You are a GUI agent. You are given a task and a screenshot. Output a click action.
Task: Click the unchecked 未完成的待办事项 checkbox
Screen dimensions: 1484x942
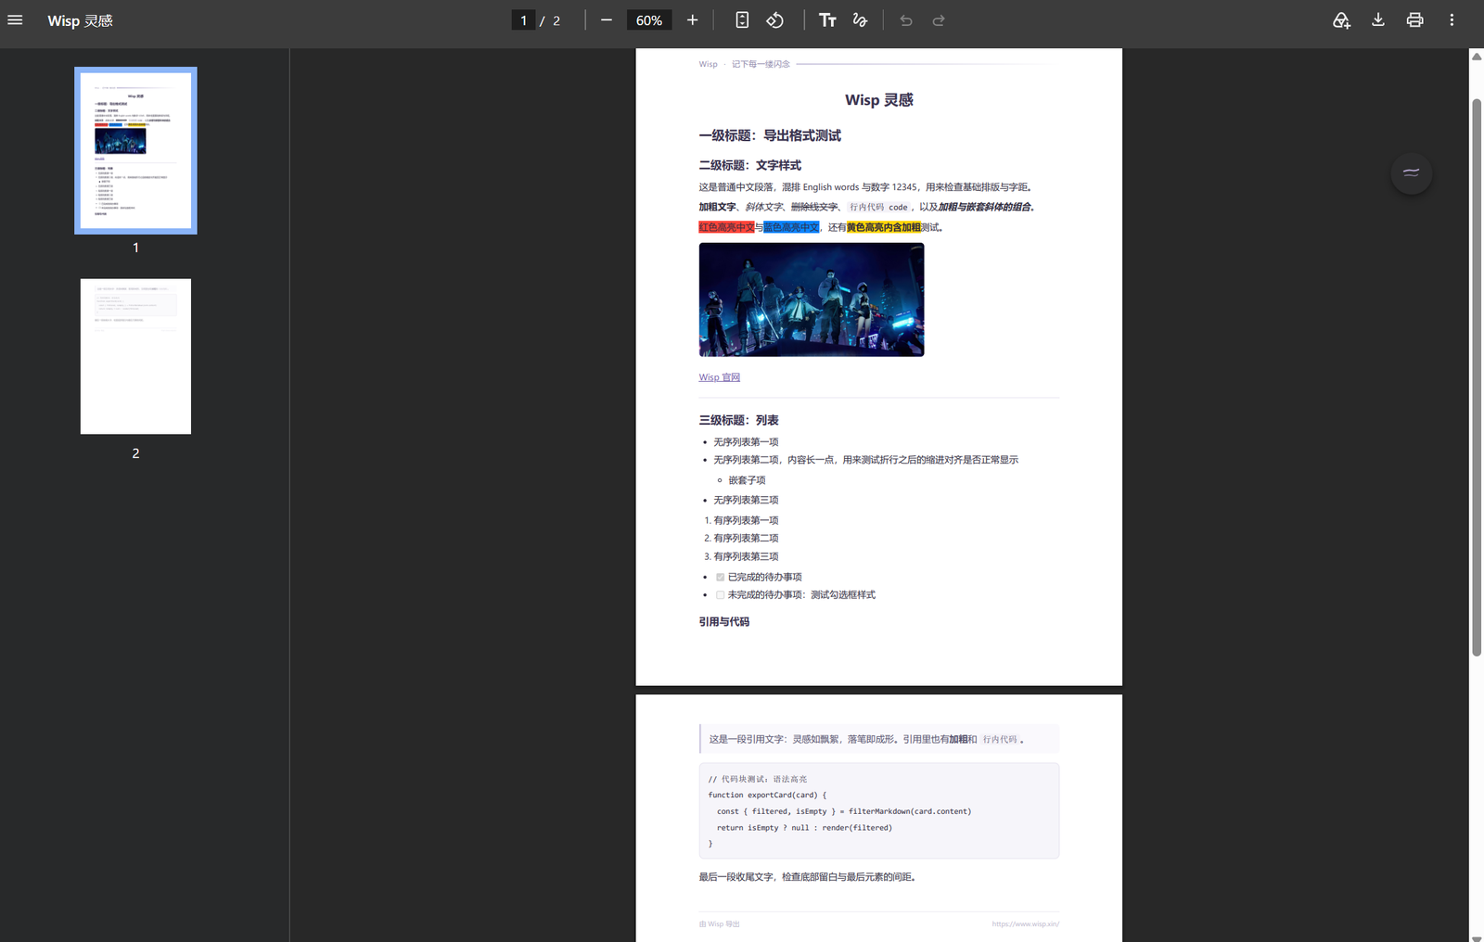click(x=720, y=595)
